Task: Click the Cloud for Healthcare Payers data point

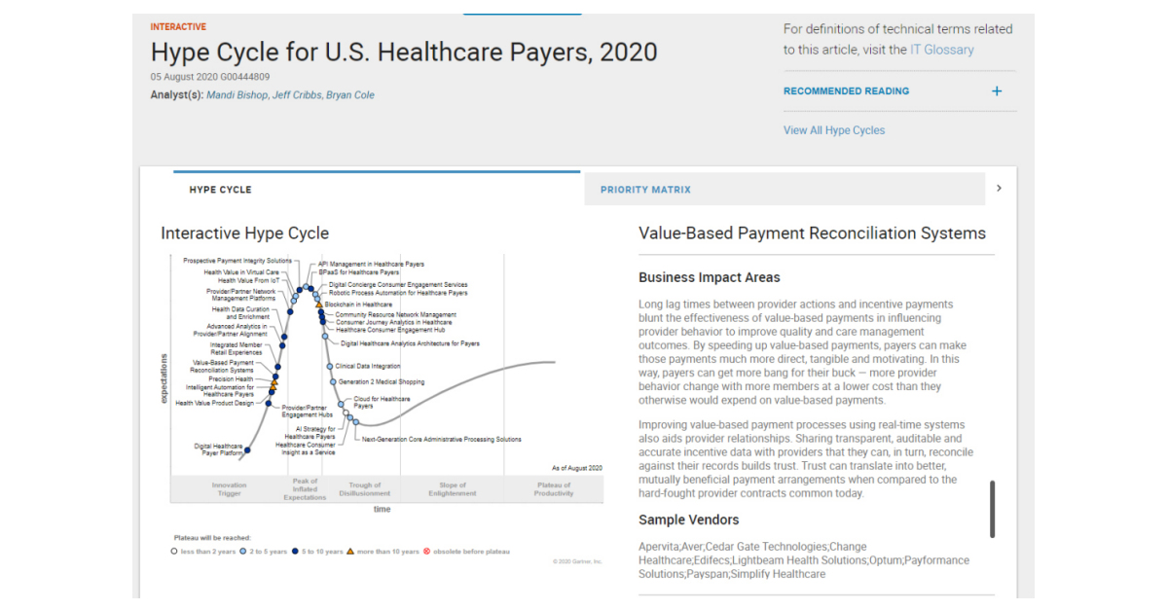Action: coord(340,403)
